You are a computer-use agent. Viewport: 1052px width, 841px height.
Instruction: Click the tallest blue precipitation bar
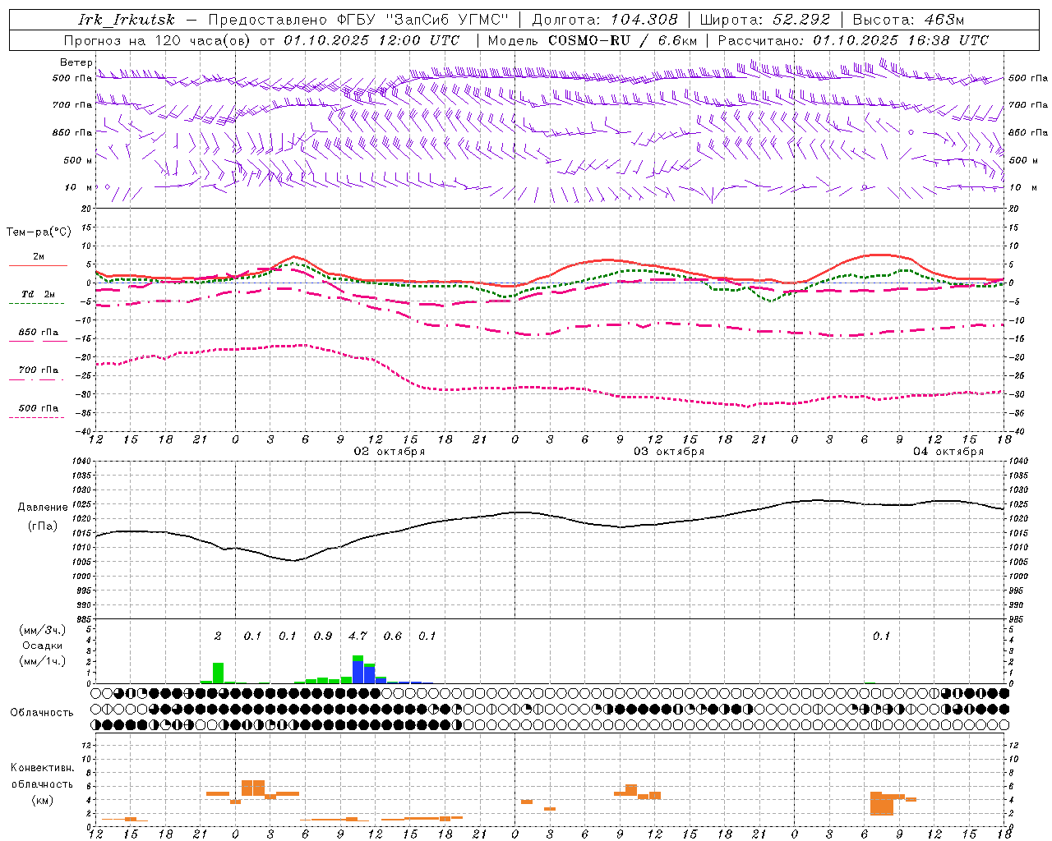[x=358, y=672]
